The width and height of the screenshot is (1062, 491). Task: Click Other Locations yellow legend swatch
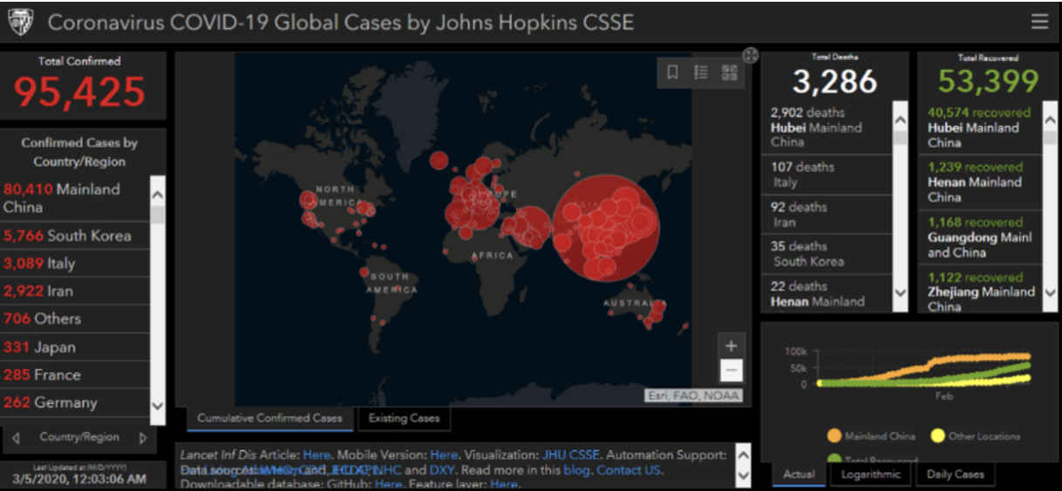pos(938,436)
